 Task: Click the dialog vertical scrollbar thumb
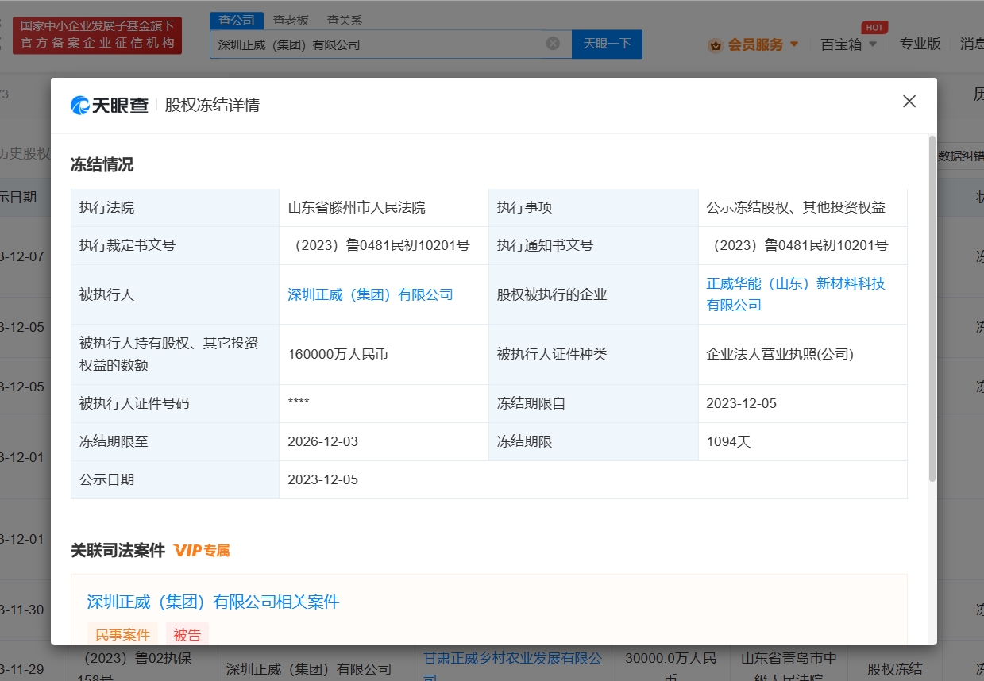coord(932,308)
